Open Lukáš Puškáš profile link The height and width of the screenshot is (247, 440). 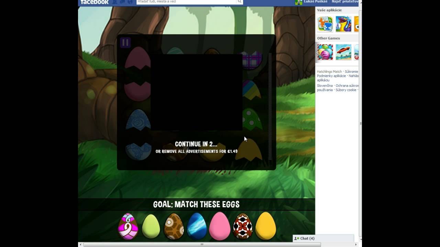pos(316,2)
